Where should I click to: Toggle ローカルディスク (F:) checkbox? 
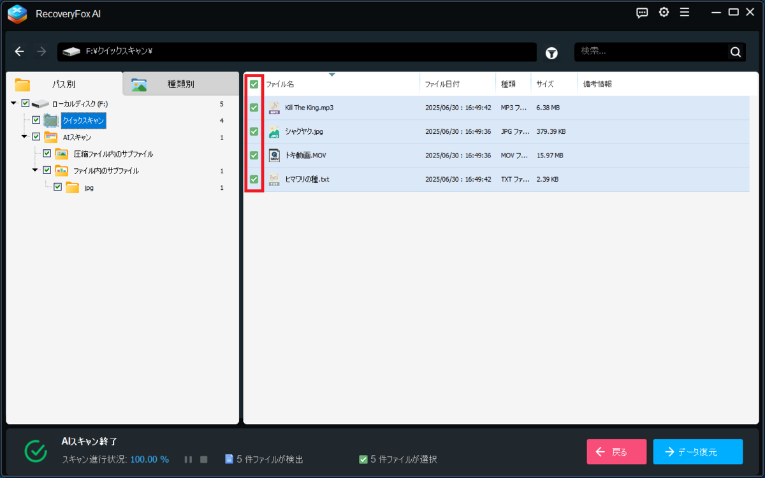[25, 103]
